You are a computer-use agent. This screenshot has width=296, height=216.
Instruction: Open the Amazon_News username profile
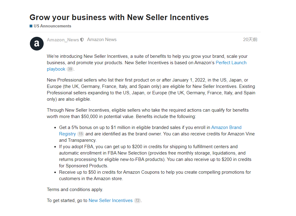point(63,40)
